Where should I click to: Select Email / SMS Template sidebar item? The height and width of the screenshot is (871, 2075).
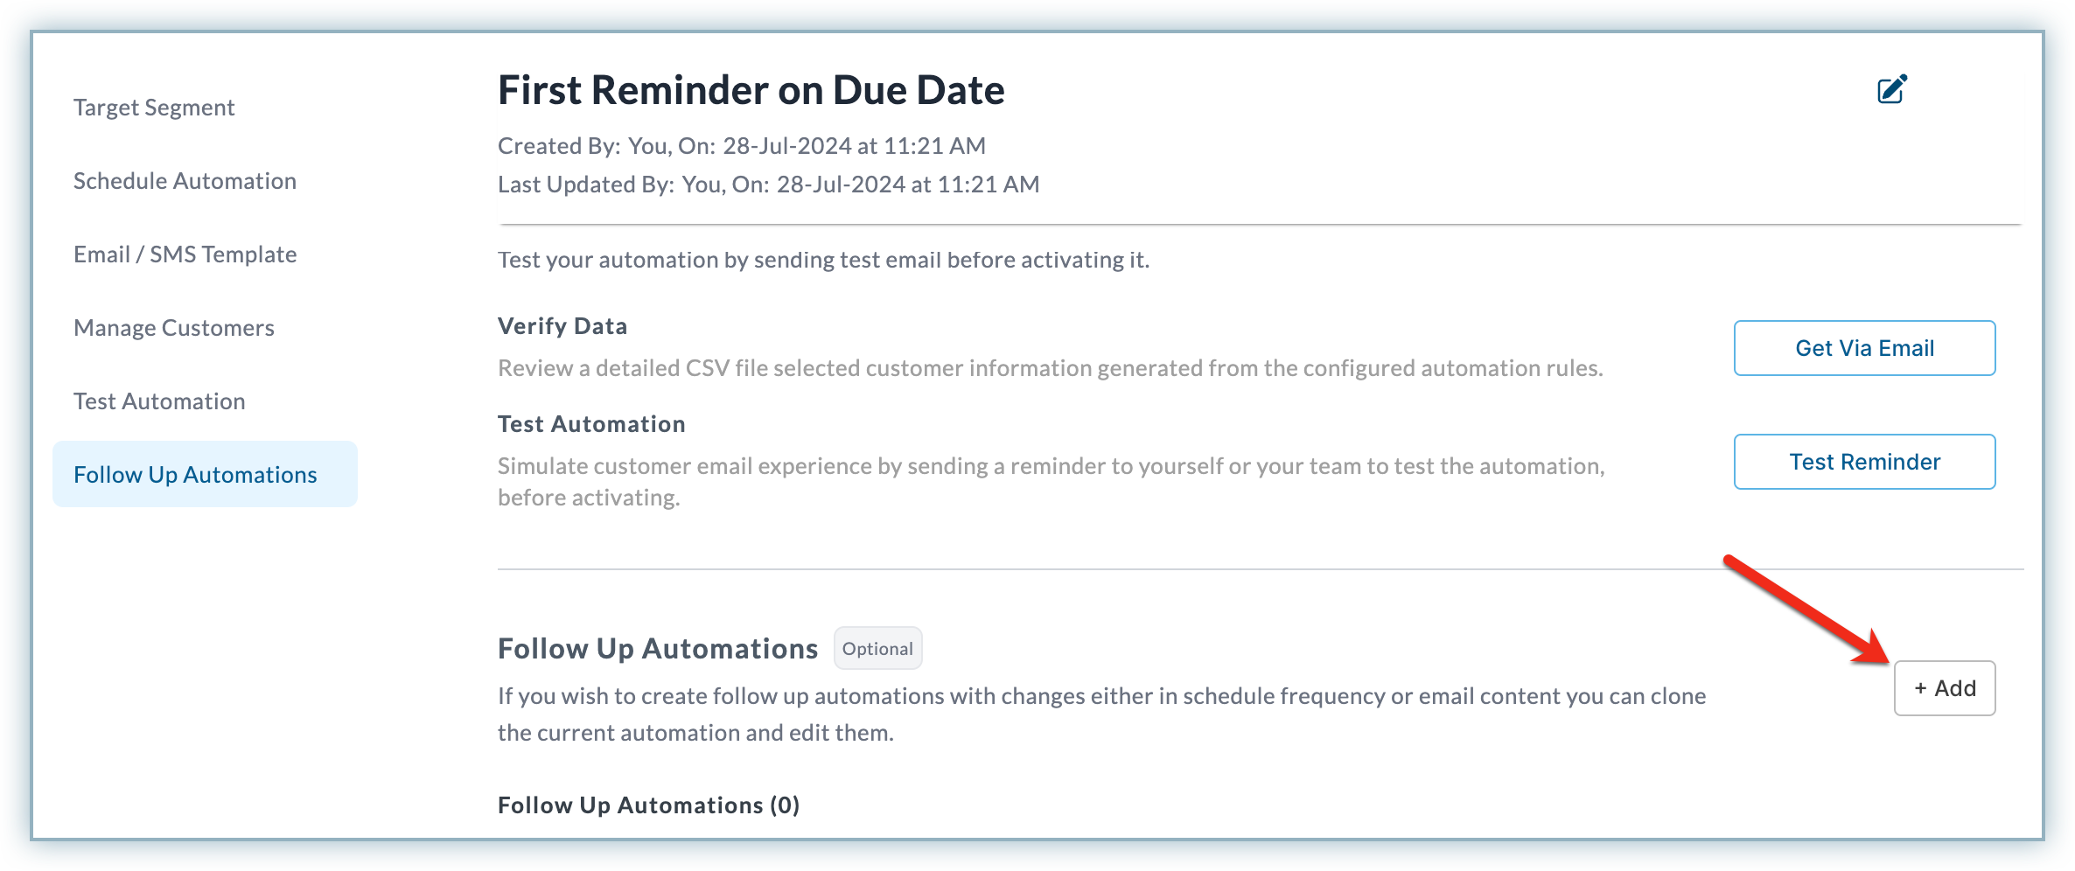pos(185,254)
